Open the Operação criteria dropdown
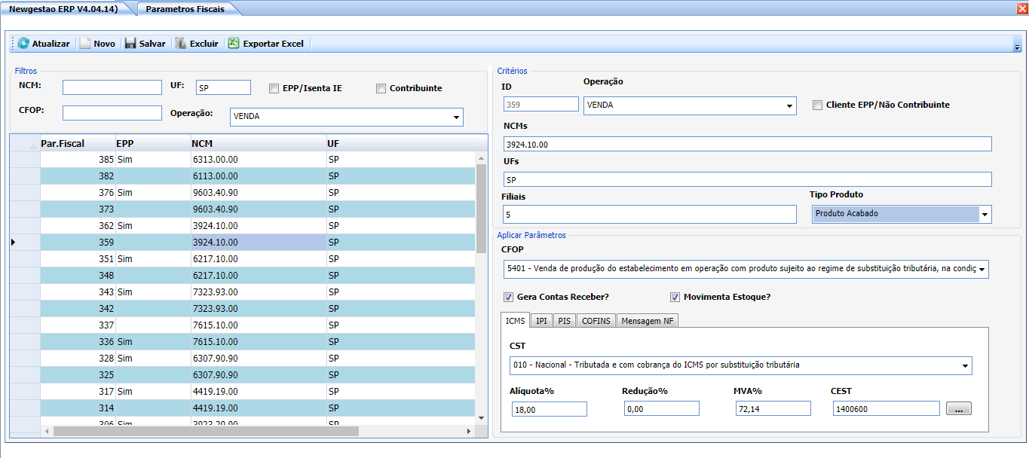The height and width of the screenshot is (458, 1029). pos(789,105)
